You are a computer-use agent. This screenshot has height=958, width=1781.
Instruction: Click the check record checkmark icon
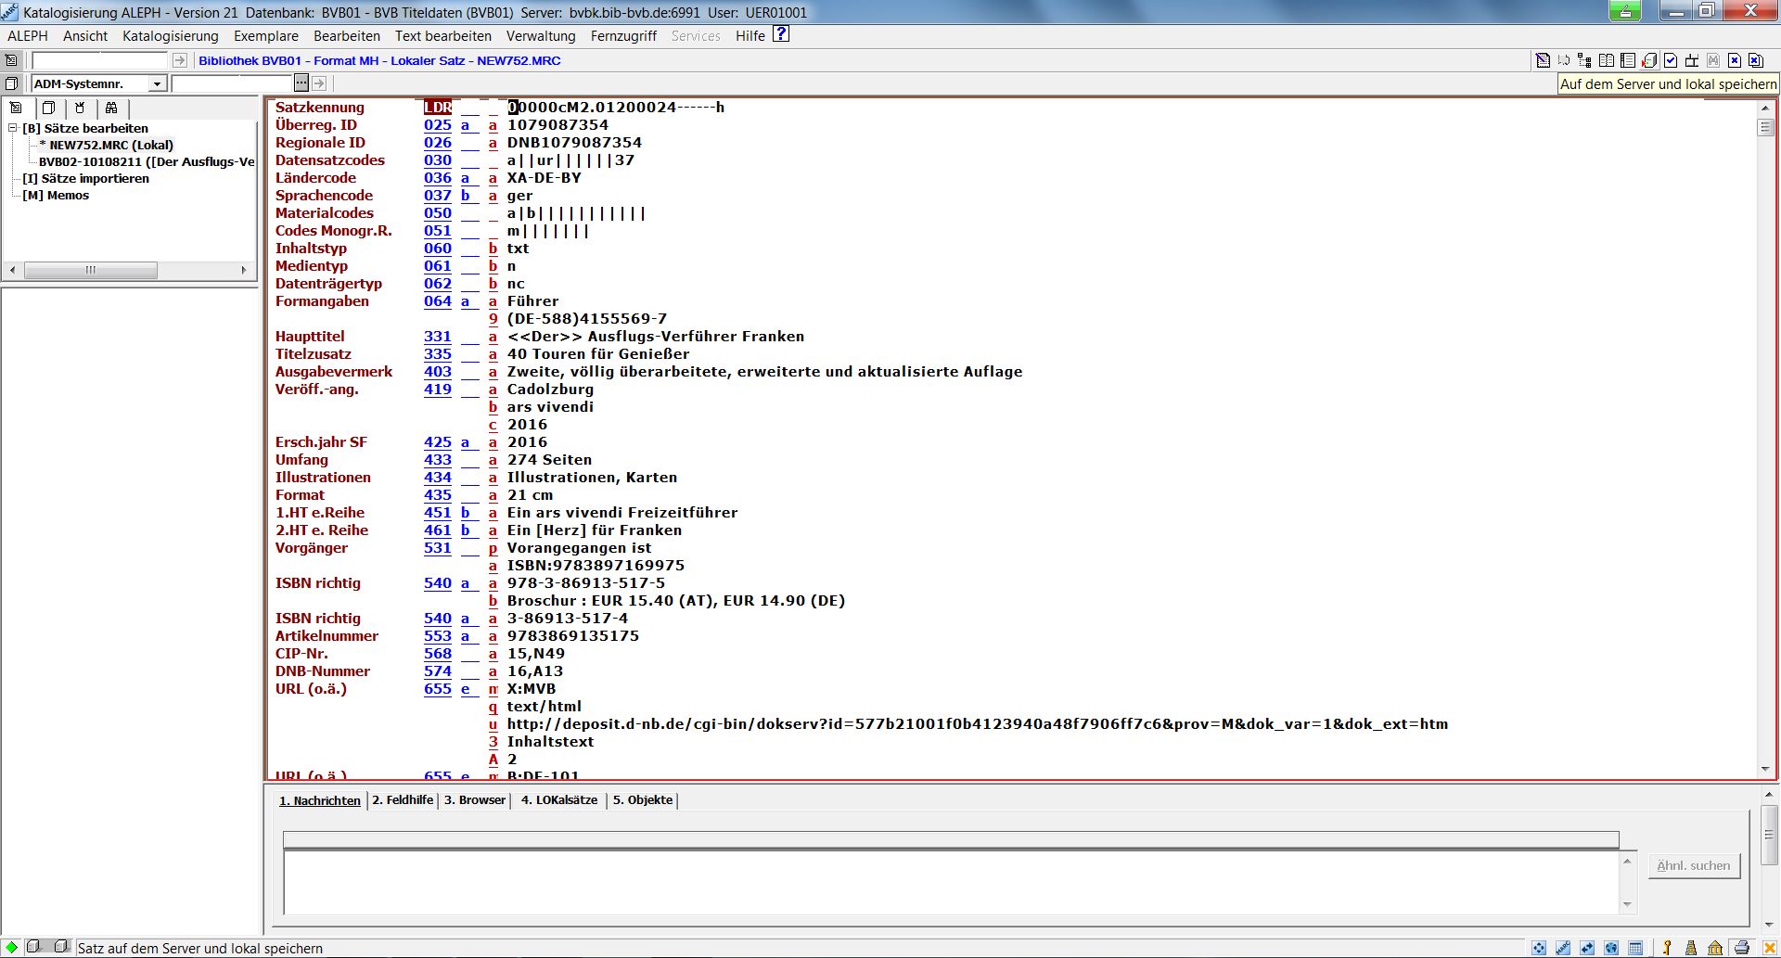click(x=1671, y=61)
